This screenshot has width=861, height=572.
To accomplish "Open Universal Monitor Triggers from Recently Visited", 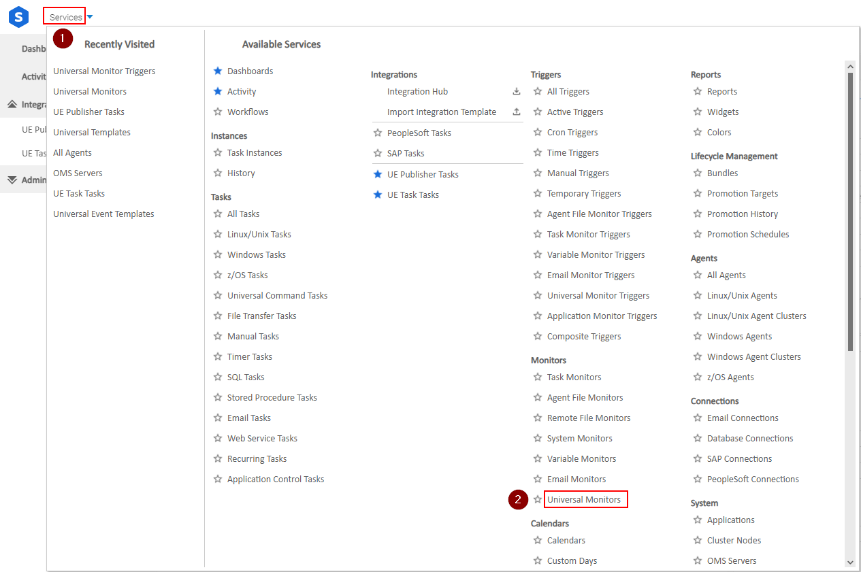I will pyautogui.click(x=104, y=71).
